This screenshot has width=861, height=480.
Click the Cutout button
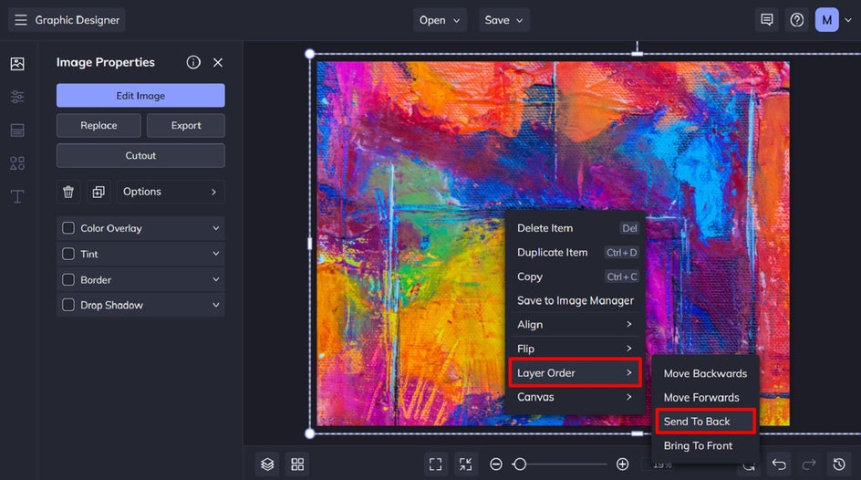140,156
